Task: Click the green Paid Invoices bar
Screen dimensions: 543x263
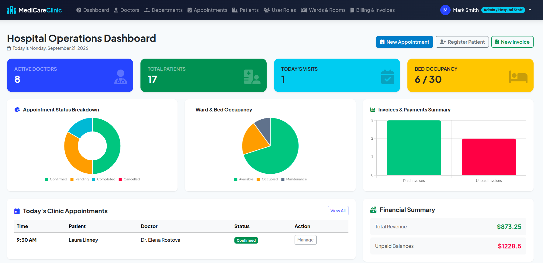Action: (x=414, y=148)
